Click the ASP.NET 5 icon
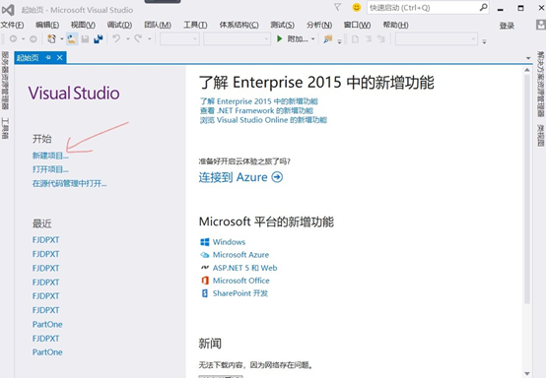Screen dimensions: 546x378 pos(205,268)
